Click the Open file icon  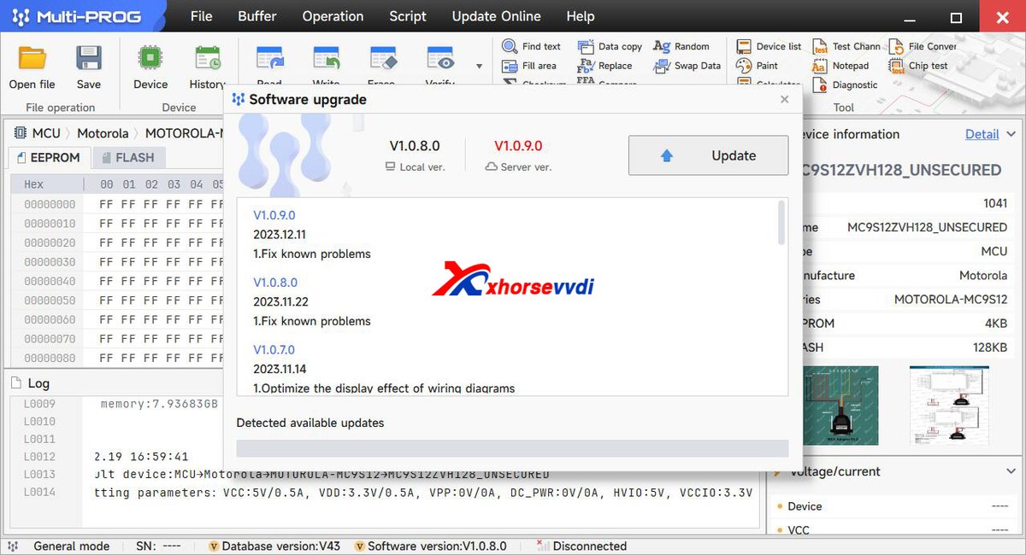pyautogui.click(x=32, y=58)
